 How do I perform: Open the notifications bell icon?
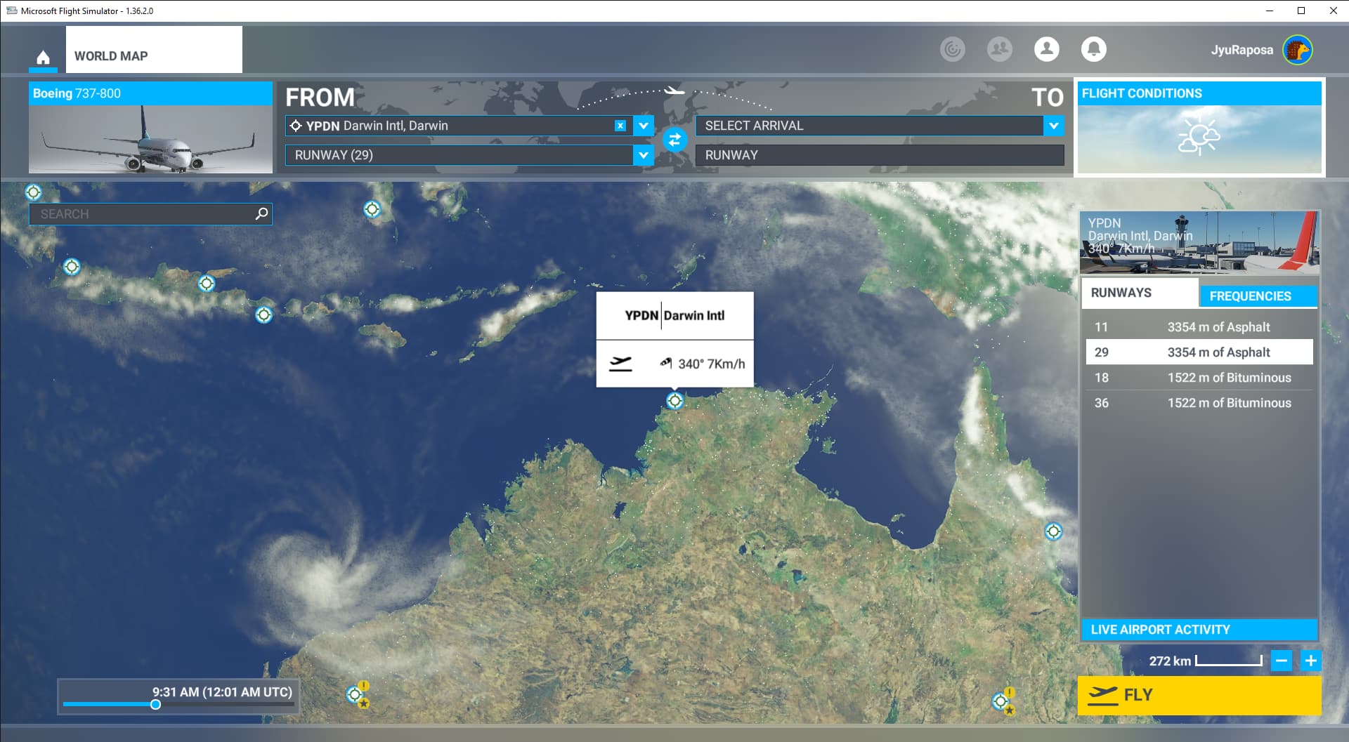coord(1093,49)
